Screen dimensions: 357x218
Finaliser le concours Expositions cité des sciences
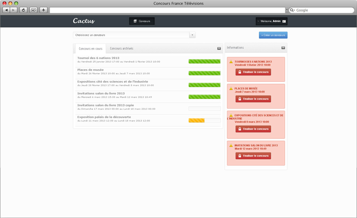(253, 129)
